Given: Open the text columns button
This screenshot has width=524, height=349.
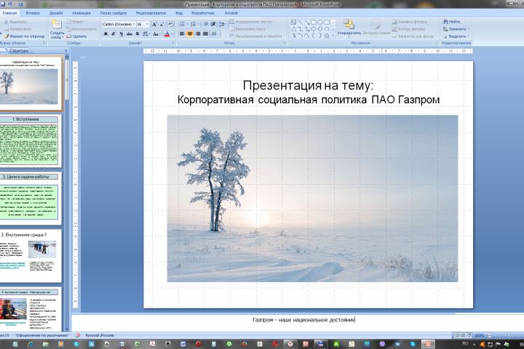Looking at the screenshot, I should tap(215, 34).
